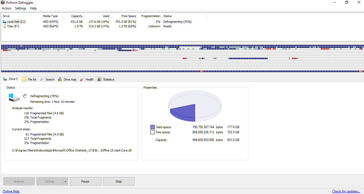Select the Drive C: tab

(11, 79)
